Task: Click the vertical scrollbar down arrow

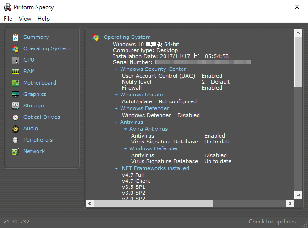Action: (x=298, y=195)
